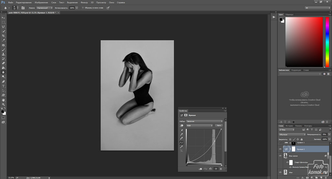This screenshot has width=332, height=179.
Task: Hide the Фон layer
Action: (x=280, y=172)
